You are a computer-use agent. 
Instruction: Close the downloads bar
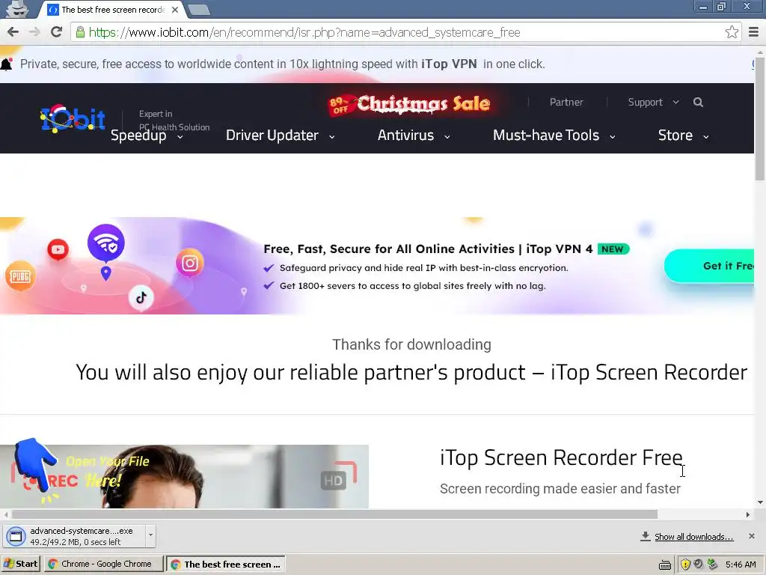click(x=752, y=536)
